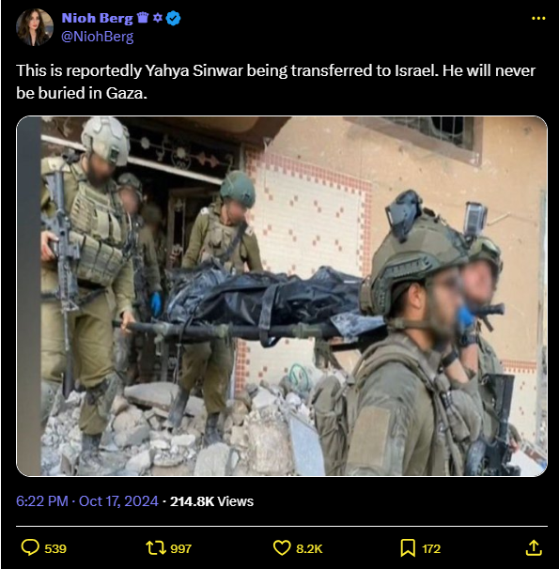This screenshot has height=569, width=559.
Task: Click the star emoji beside name
Action: pos(158,18)
